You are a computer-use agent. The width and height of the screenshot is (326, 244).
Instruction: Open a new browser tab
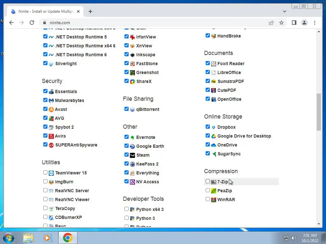(90, 11)
